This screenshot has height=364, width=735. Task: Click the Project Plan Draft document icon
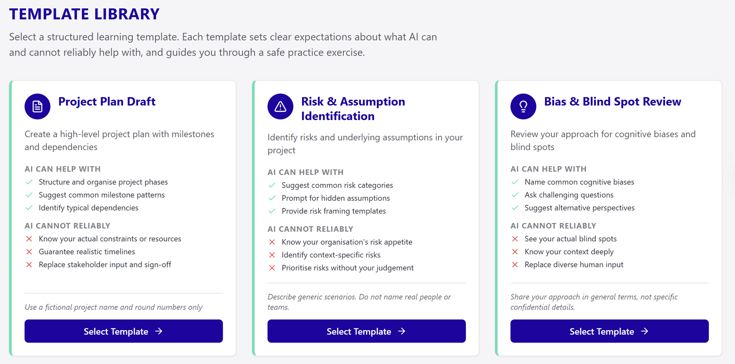(37, 107)
